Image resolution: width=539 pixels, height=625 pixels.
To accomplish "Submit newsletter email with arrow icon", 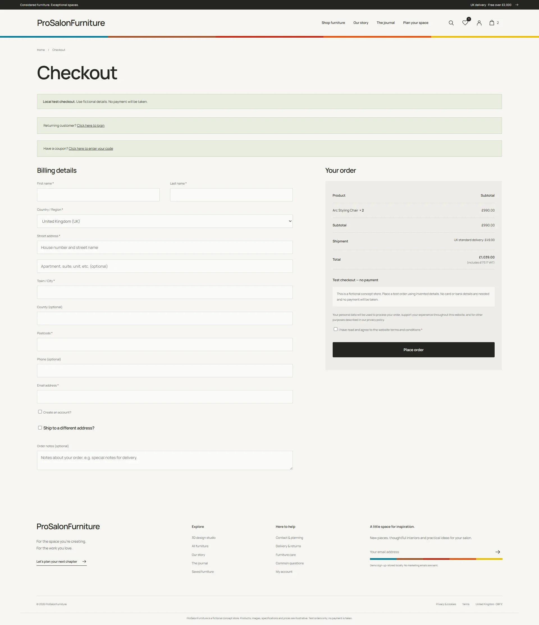I will coord(498,552).
